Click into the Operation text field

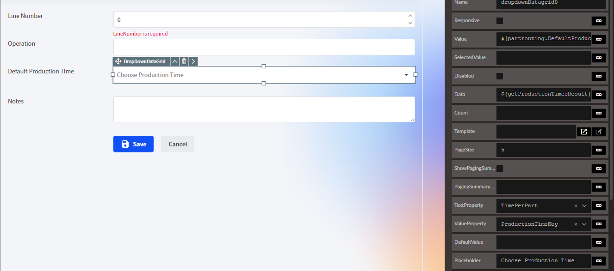pyautogui.click(x=264, y=47)
